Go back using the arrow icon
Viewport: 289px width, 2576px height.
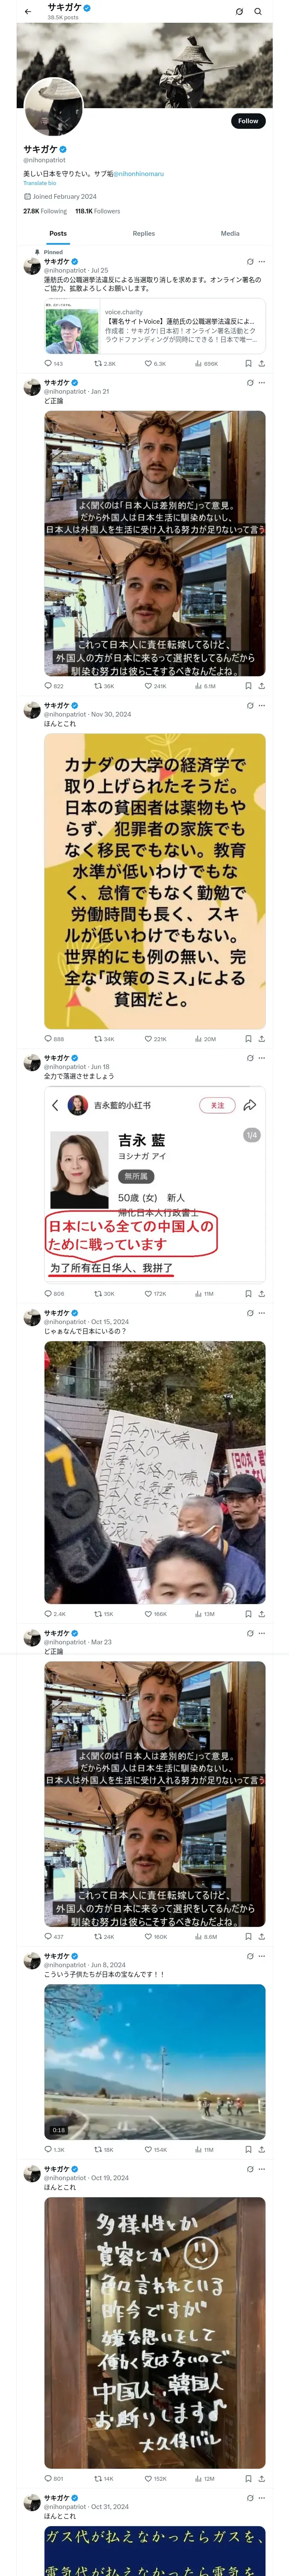click(x=27, y=12)
